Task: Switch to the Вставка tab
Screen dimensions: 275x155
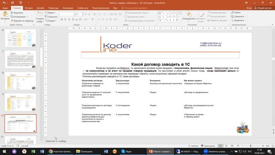Action: pos(29,8)
